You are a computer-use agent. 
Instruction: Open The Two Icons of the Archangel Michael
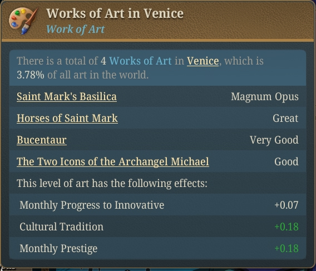[x=113, y=162]
